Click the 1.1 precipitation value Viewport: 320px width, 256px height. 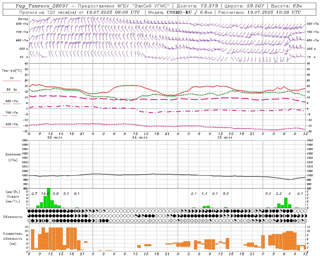204,193
